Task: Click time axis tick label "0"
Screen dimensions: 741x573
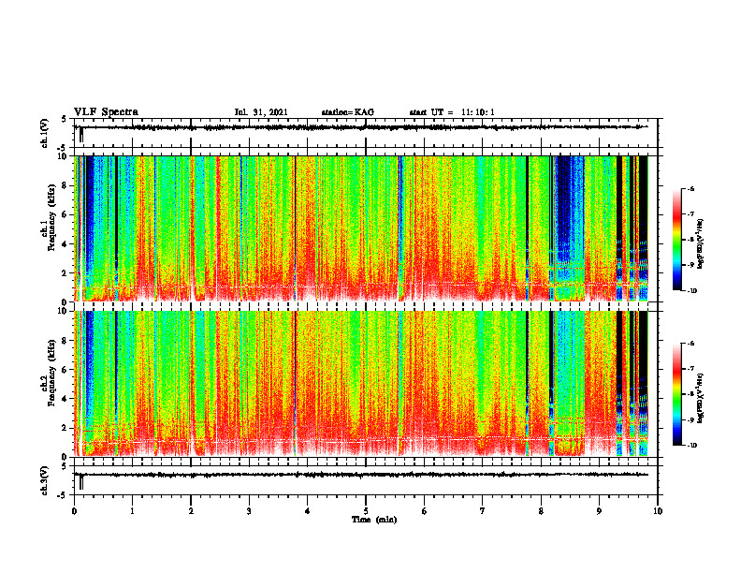Action: tap(74, 511)
